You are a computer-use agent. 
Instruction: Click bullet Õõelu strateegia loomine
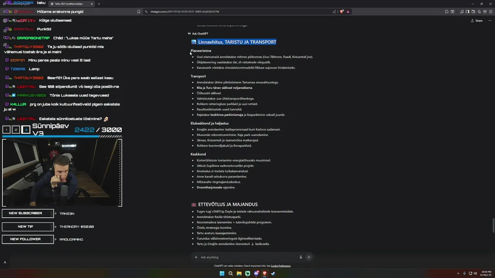tap(214, 228)
